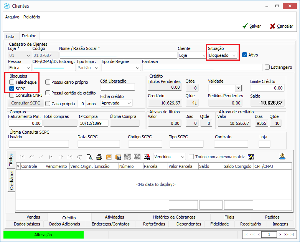
Task: Click the grid customization icon beside Filter
Action: [x=137, y=157]
